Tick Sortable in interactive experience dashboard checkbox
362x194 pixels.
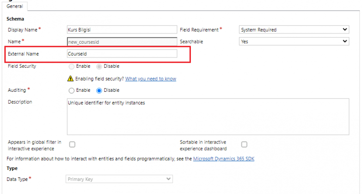tap(244, 145)
